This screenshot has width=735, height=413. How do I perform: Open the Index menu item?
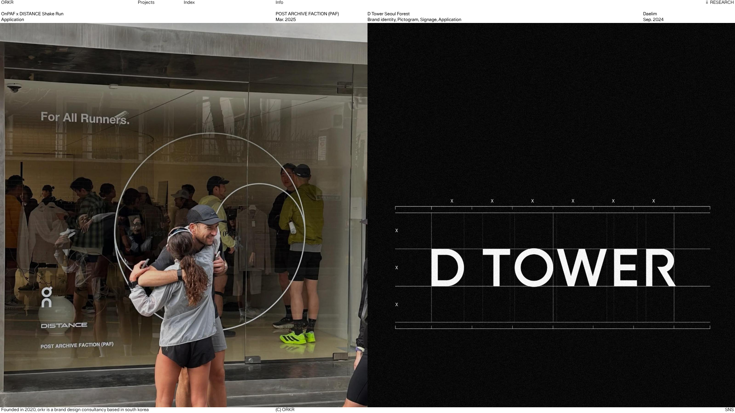click(x=189, y=2)
